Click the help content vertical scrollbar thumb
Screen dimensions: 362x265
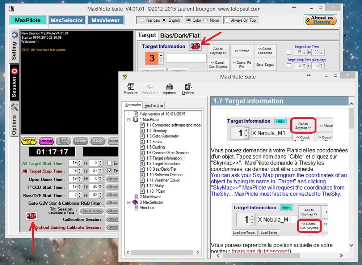(x=352, y=118)
